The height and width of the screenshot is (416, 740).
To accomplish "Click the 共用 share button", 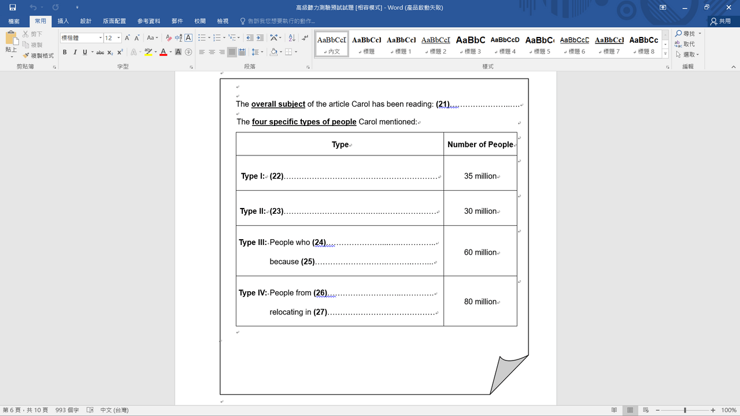I will click(721, 21).
